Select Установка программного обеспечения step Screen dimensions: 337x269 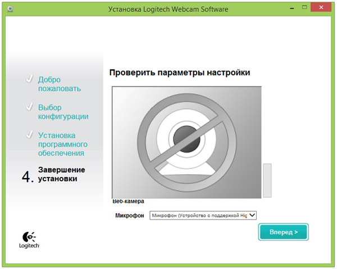coord(63,144)
